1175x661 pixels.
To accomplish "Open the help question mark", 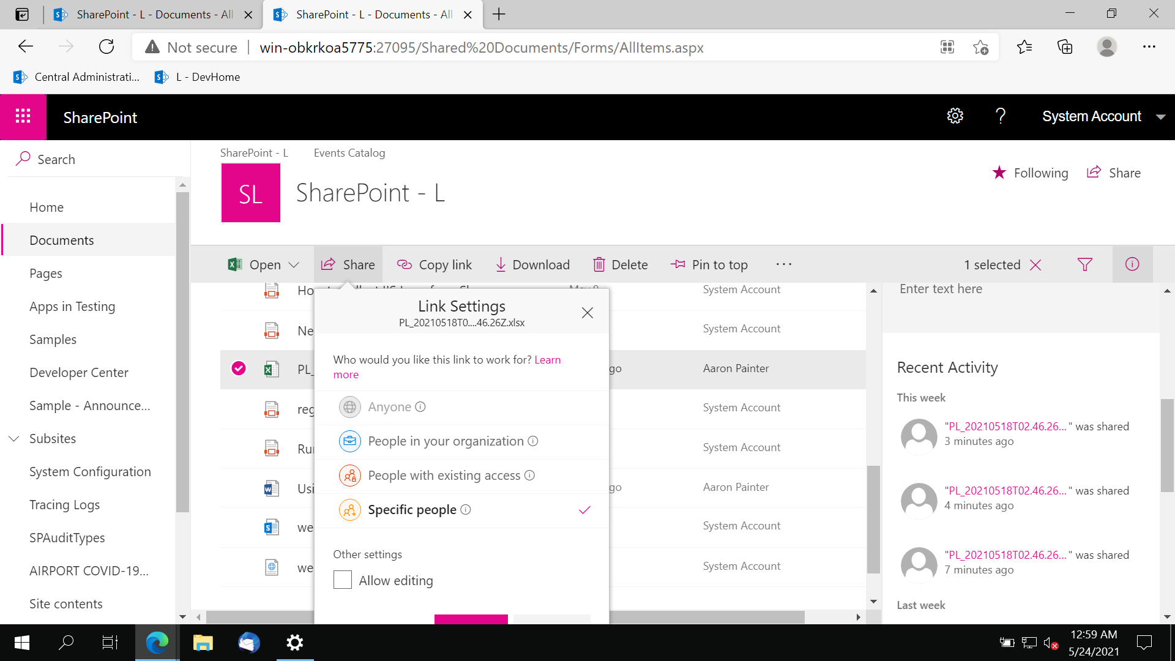I will coord(1001,116).
